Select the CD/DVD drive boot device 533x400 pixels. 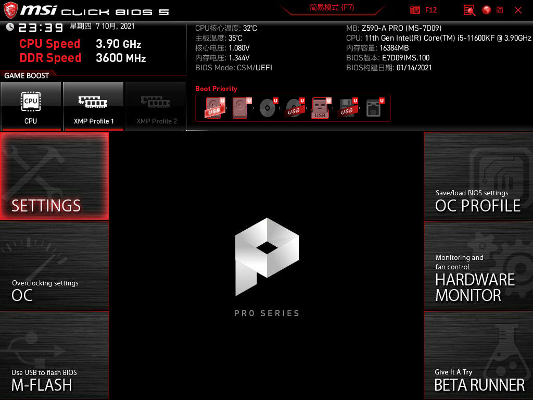[x=268, y=108]
